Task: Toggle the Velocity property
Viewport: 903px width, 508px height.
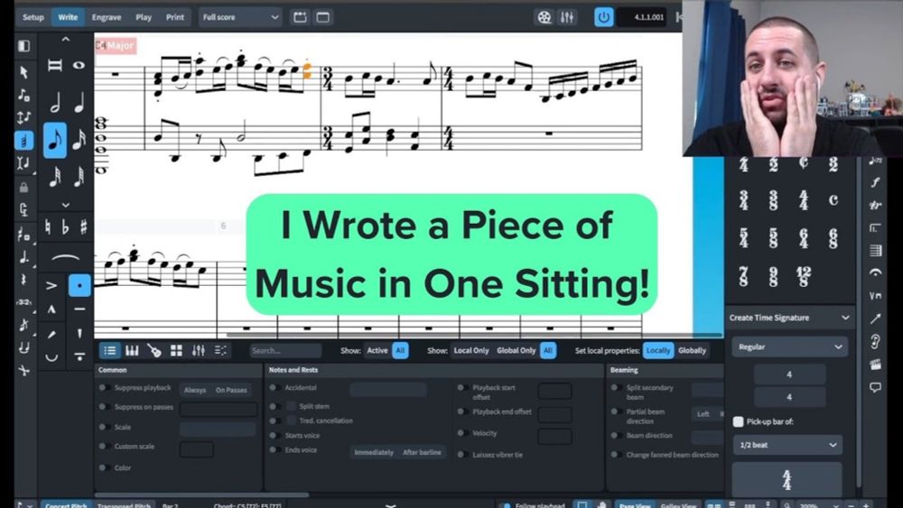Action: (x=461, y=433)
